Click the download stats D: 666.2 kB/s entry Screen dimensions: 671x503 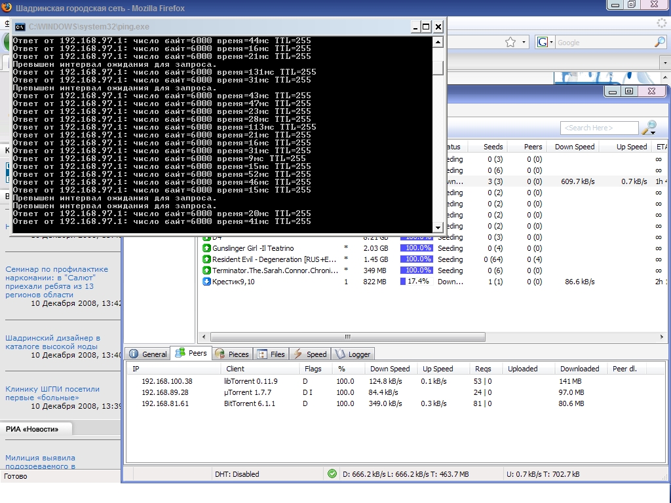406,474
